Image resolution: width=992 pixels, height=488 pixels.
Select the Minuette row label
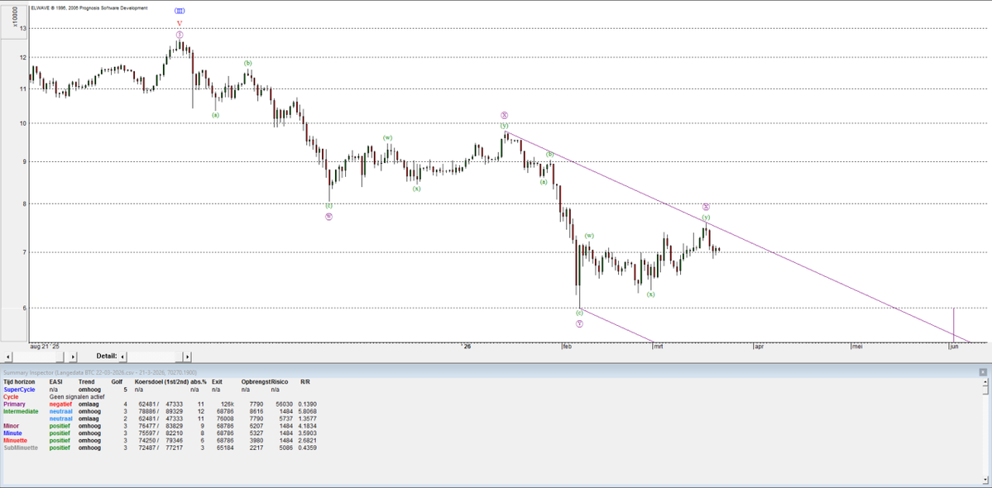coord(15,440)
